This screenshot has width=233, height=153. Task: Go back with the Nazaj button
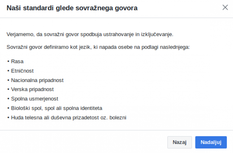point(179,142)
